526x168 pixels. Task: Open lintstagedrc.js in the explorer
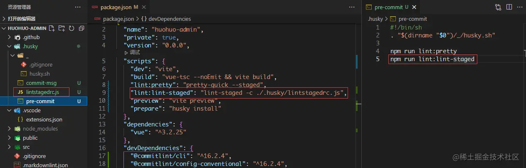point(44,92)
